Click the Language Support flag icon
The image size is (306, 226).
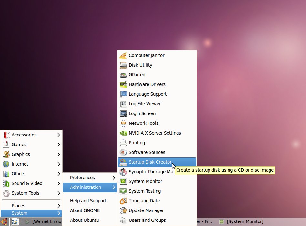(x=123, y=94)
